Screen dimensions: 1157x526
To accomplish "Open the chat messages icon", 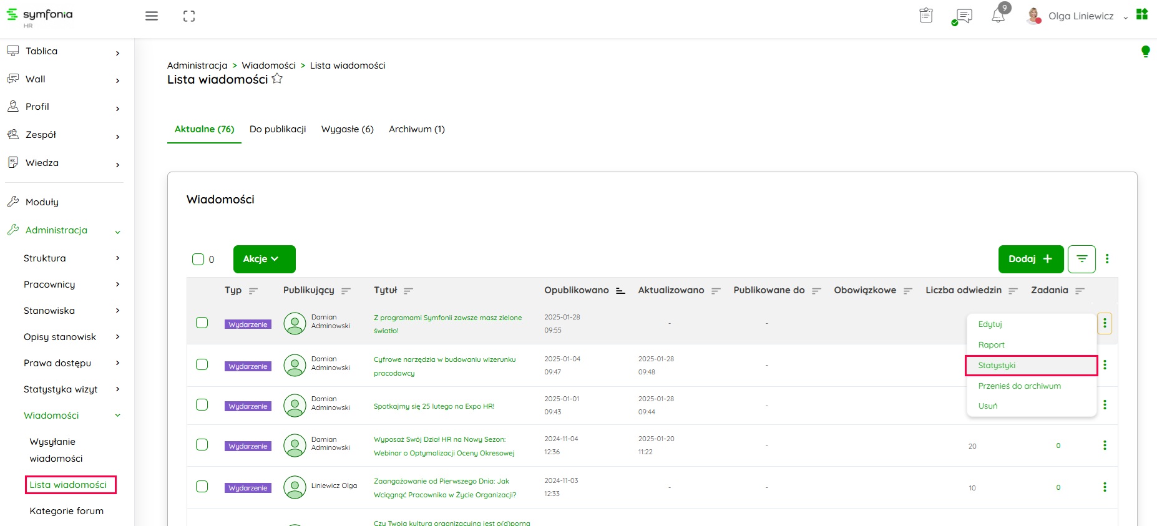I will click(964, 16).
